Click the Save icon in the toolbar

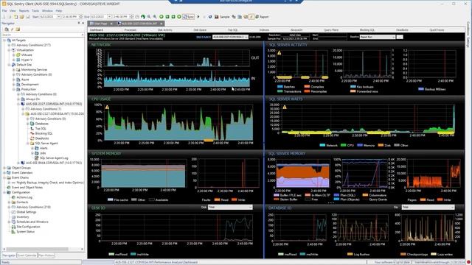coord(28,17)
